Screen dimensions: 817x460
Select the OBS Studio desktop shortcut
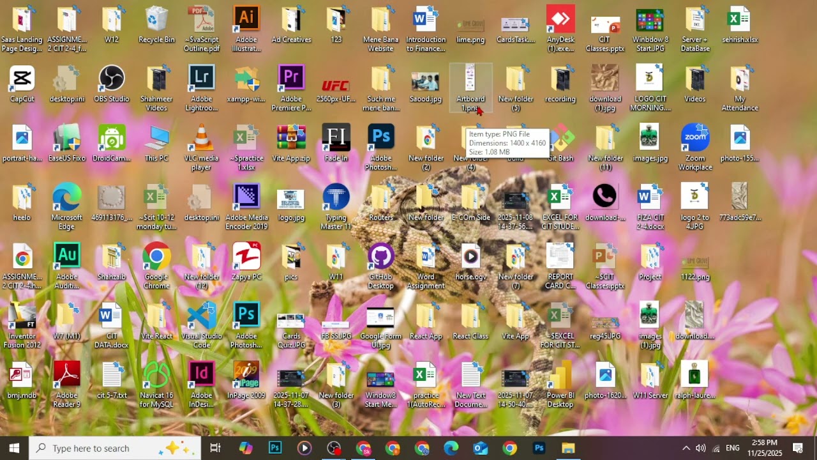pos(112,84)
